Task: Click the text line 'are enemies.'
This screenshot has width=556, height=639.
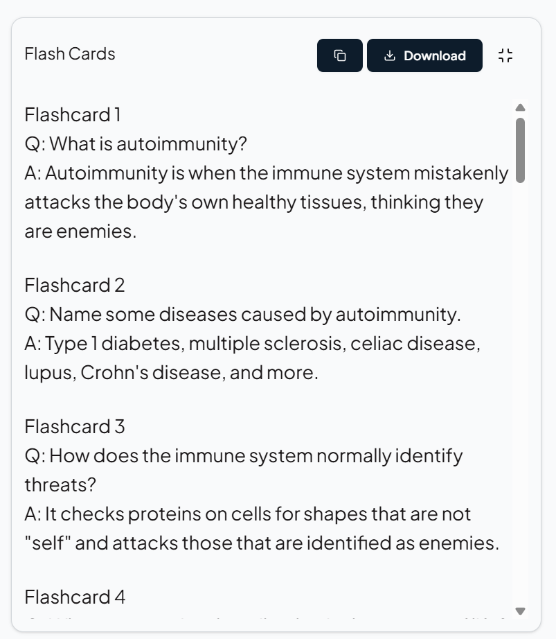Action: click(80, 231)
